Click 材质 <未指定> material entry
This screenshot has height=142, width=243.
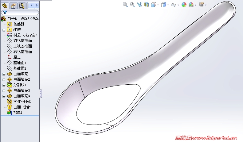click(x=25, y=35)
